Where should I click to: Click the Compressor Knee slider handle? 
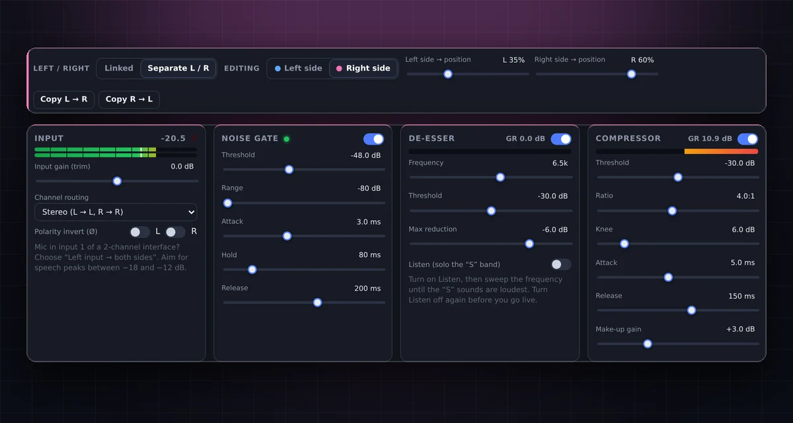pyautogui.click(x=624, y=244)
